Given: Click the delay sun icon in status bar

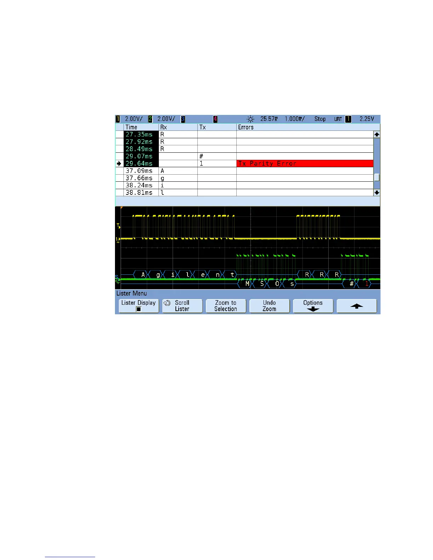Looking at the screenshot, I should tap(250, 119).
